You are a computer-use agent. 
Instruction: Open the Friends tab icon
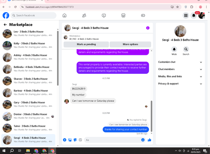pyautogui.click(x=84, y=16)
